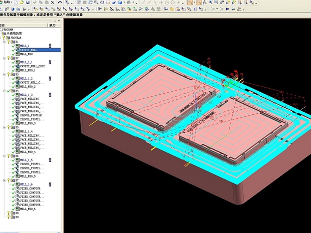Click the CAVITY_MILL operation icon under B1
The width and height of the screenshot is (311, 233).
click(x=18, y=50)
